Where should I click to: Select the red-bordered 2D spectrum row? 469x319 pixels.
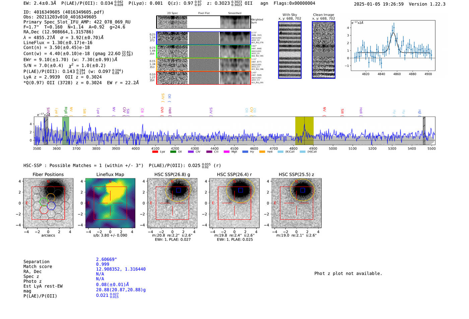point(203,78)
